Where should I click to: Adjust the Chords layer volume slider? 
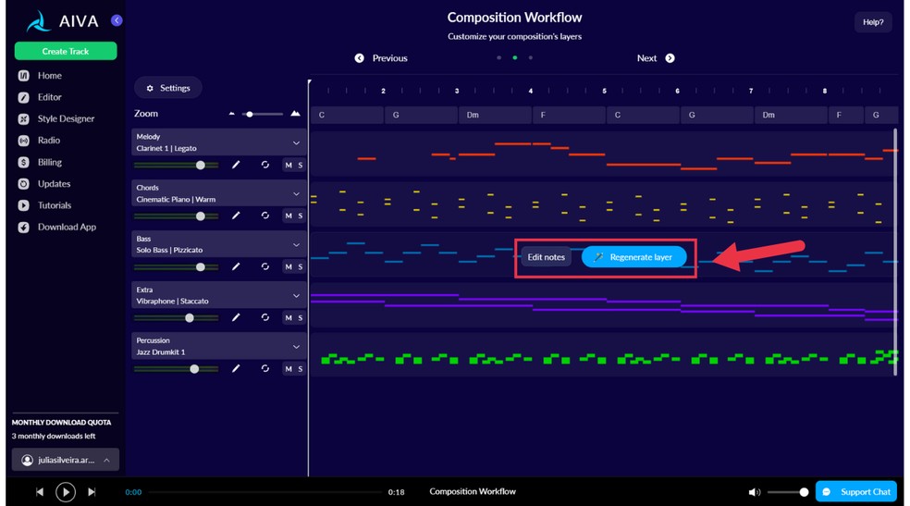[177, 216]
